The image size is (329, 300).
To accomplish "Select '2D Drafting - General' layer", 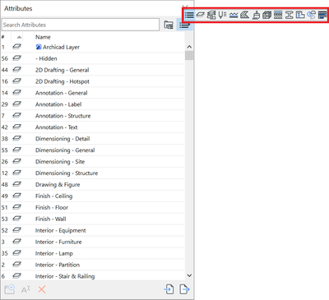I will (93, 70).
